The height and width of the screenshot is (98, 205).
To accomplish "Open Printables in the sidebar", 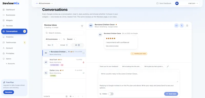I will 14,53.
